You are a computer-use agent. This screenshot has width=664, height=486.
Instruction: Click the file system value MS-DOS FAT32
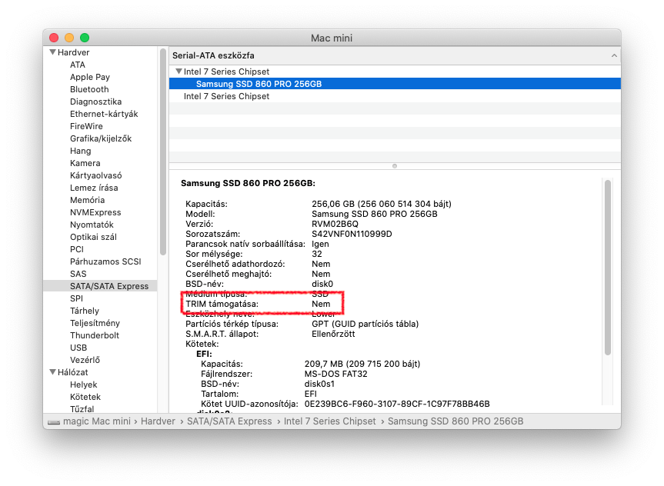click(x=335, y=374)
